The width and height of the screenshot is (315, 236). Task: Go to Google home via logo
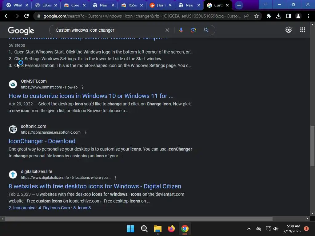click(x=21, y=30)
